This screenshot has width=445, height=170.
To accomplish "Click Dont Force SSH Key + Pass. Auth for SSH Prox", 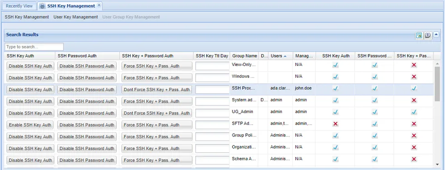I will click(157, 90).
